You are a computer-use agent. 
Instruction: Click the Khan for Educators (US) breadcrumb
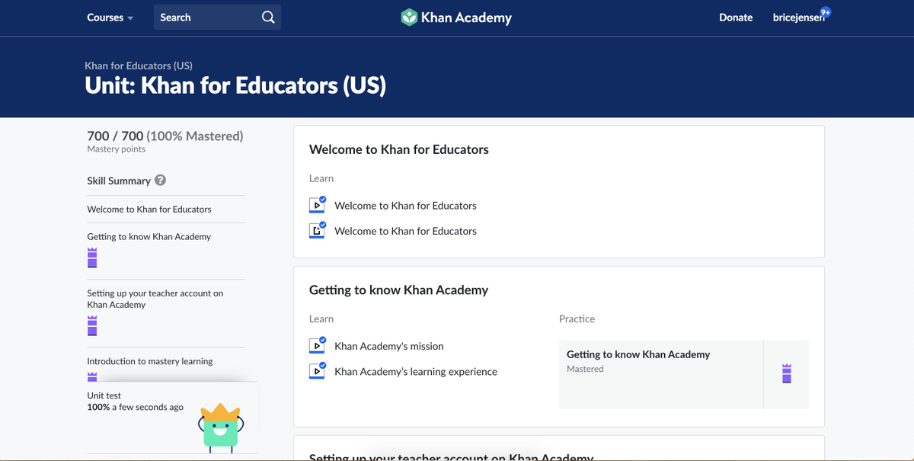139,66
